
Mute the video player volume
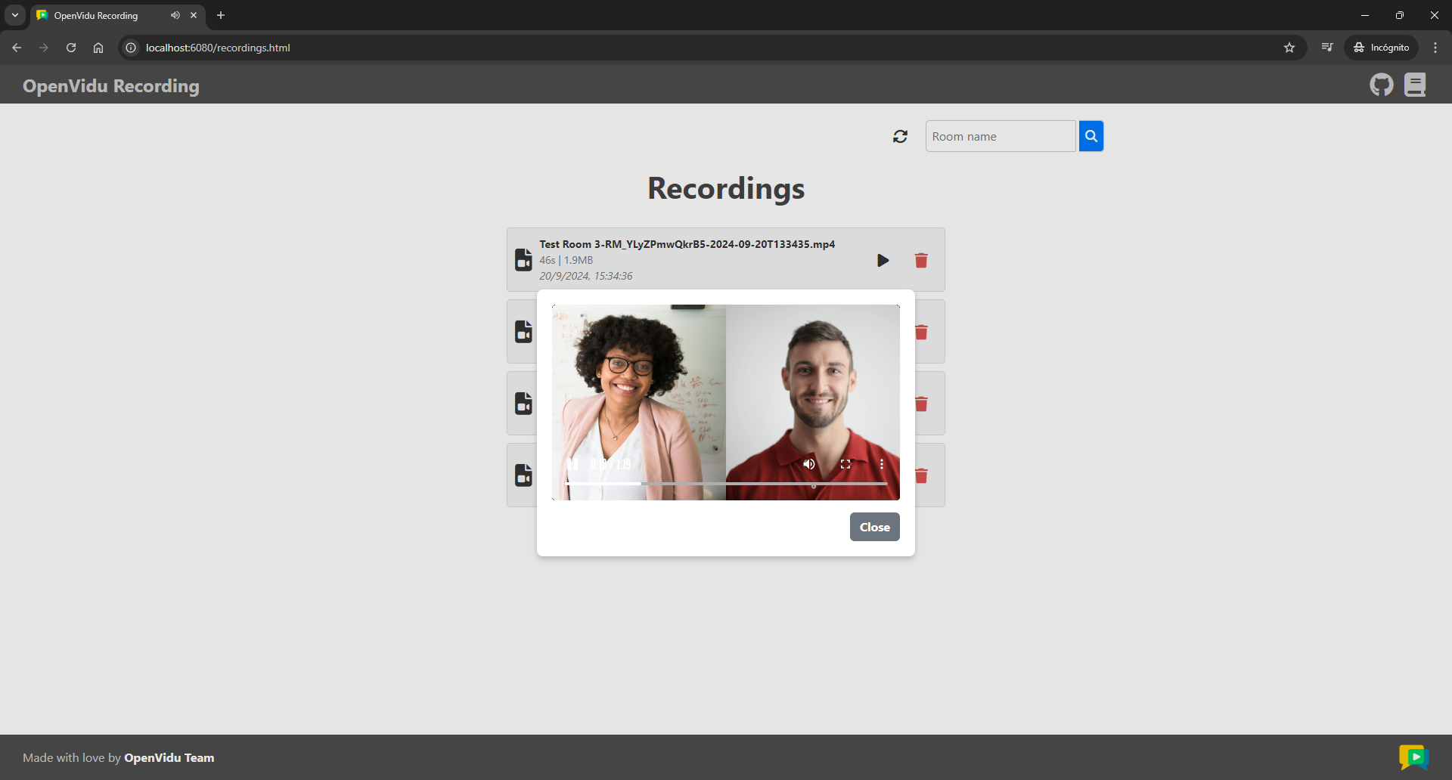[x=809, y=464]
